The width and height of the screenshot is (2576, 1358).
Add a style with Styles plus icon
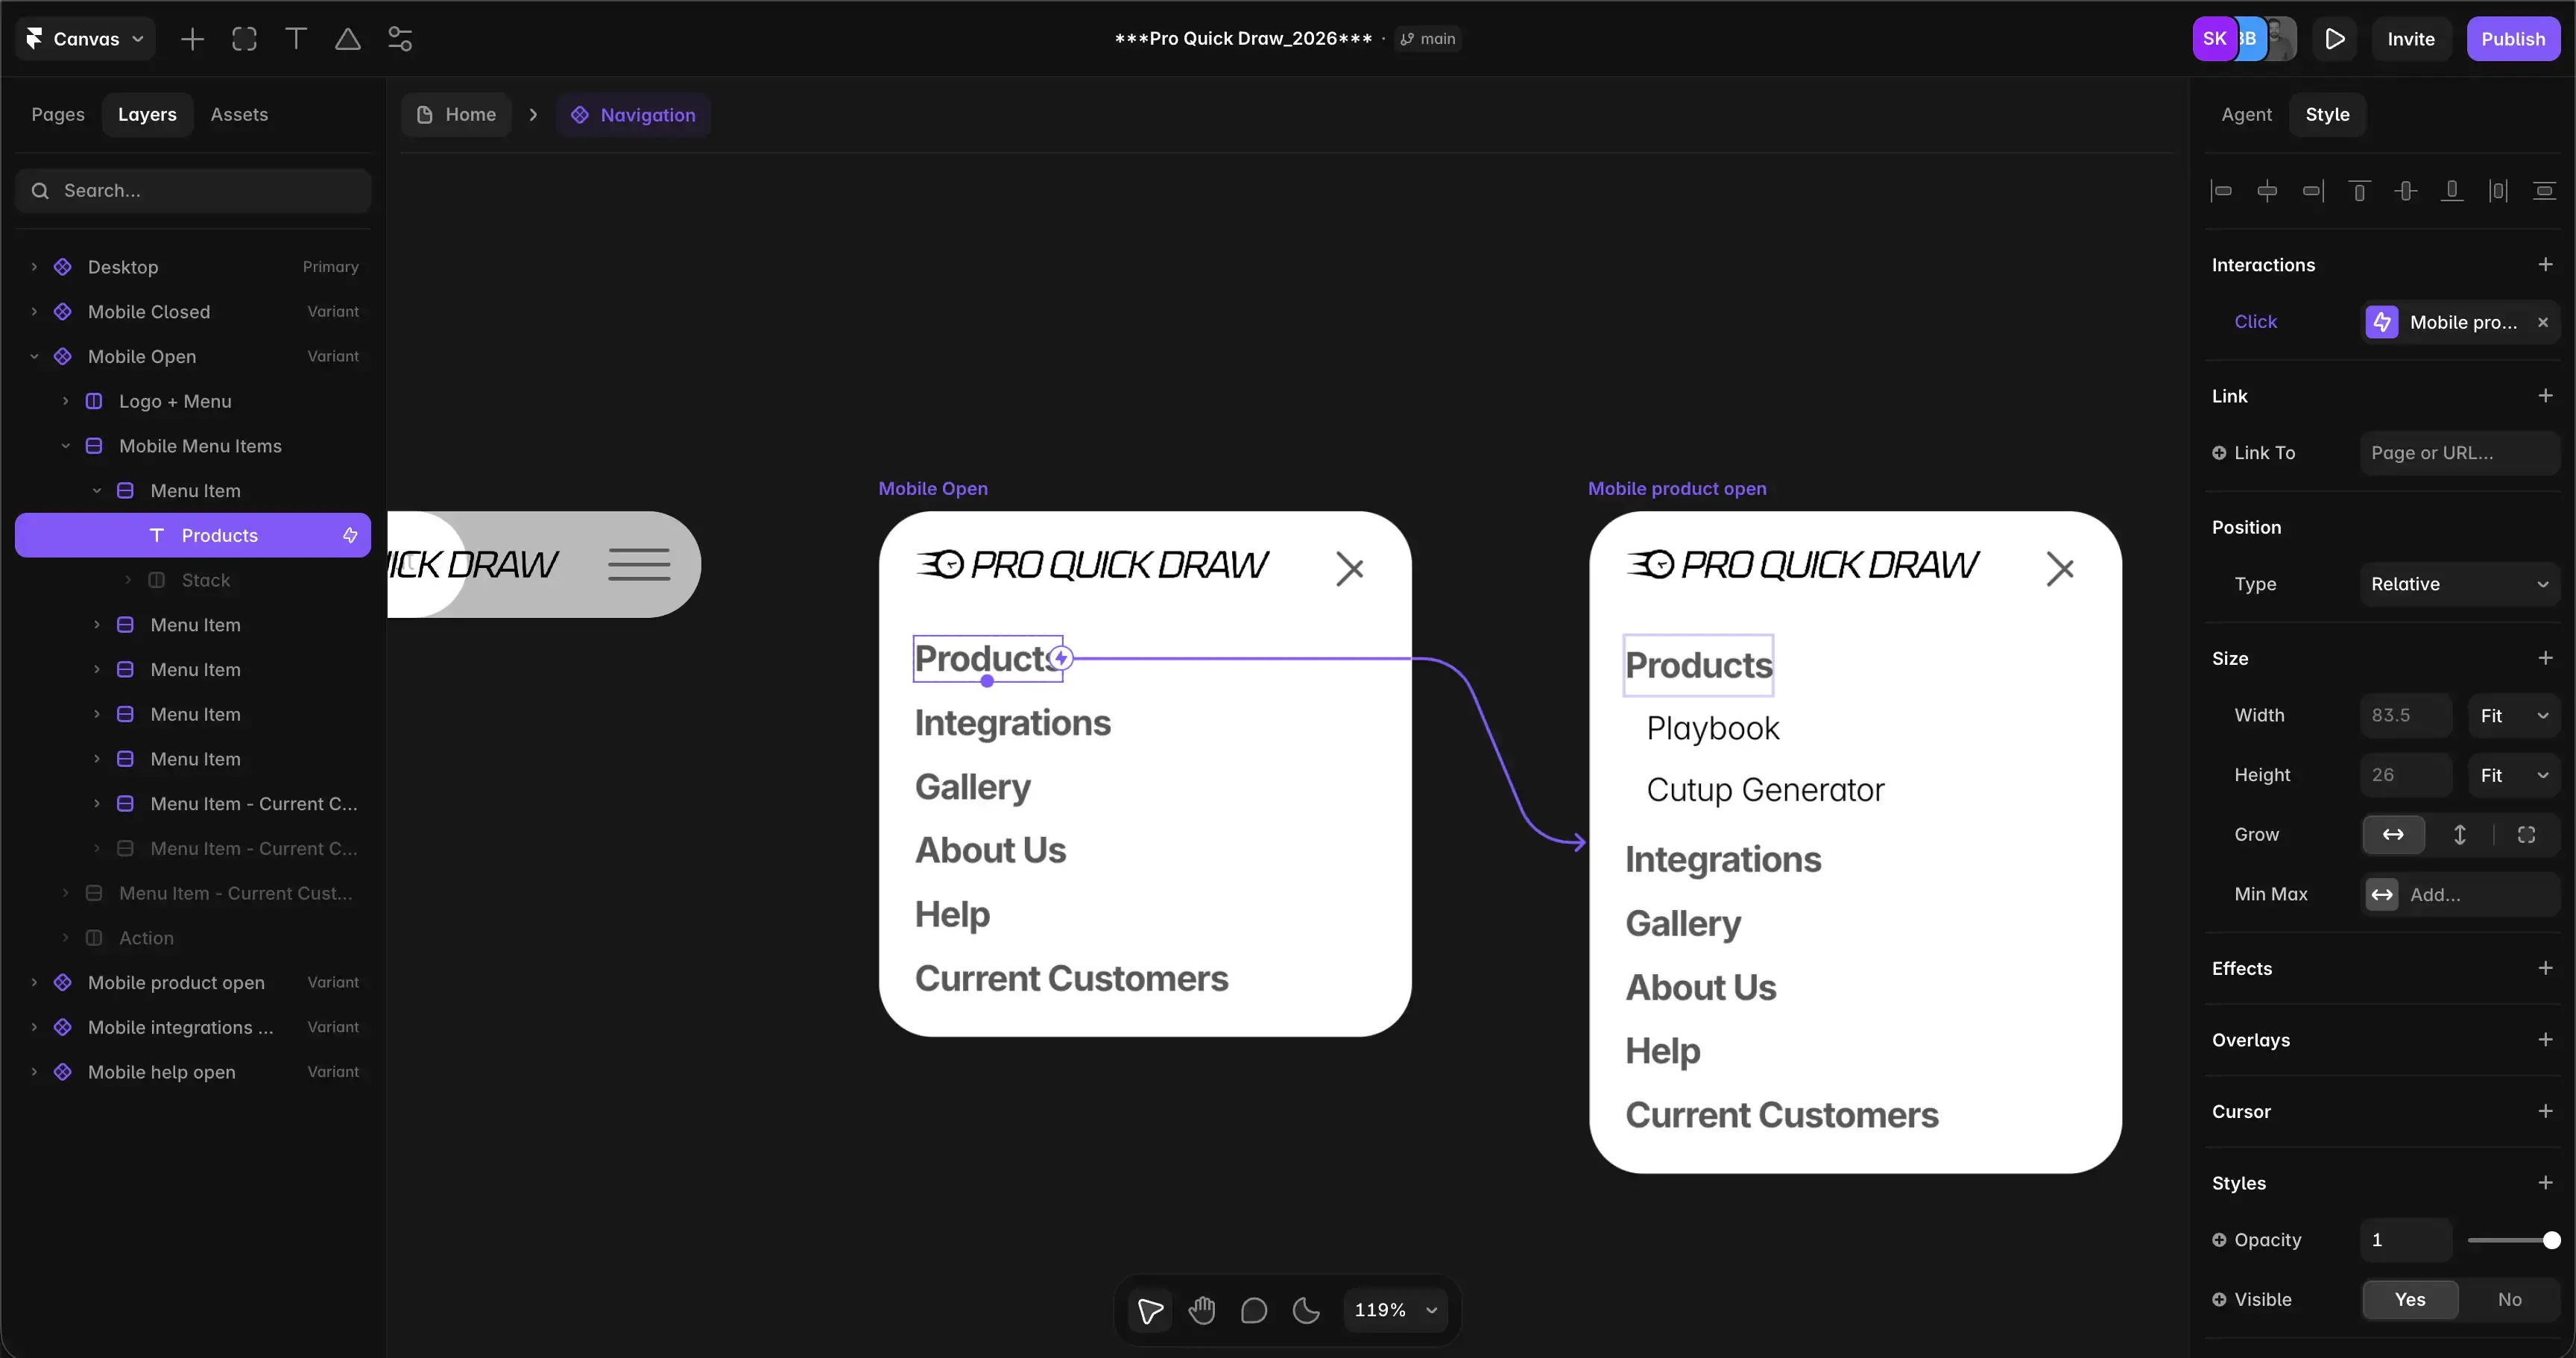(x=2545, y=1183)
